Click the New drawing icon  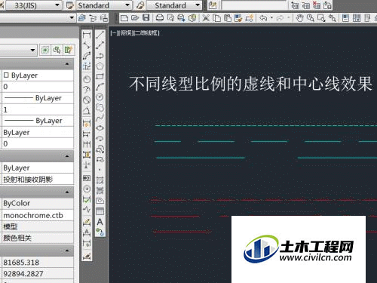pos(124,18)
